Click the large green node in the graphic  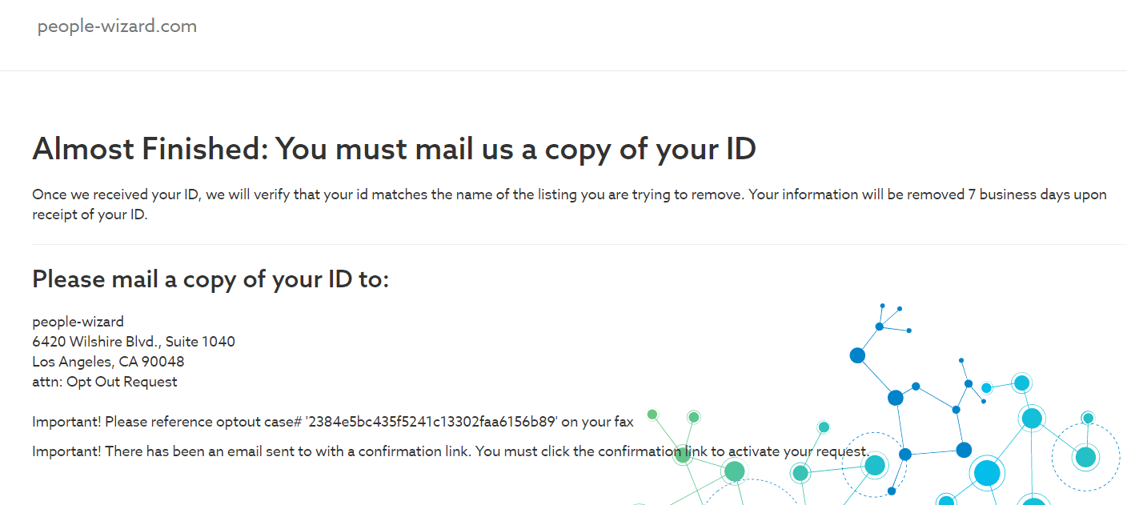coord(734,471)
